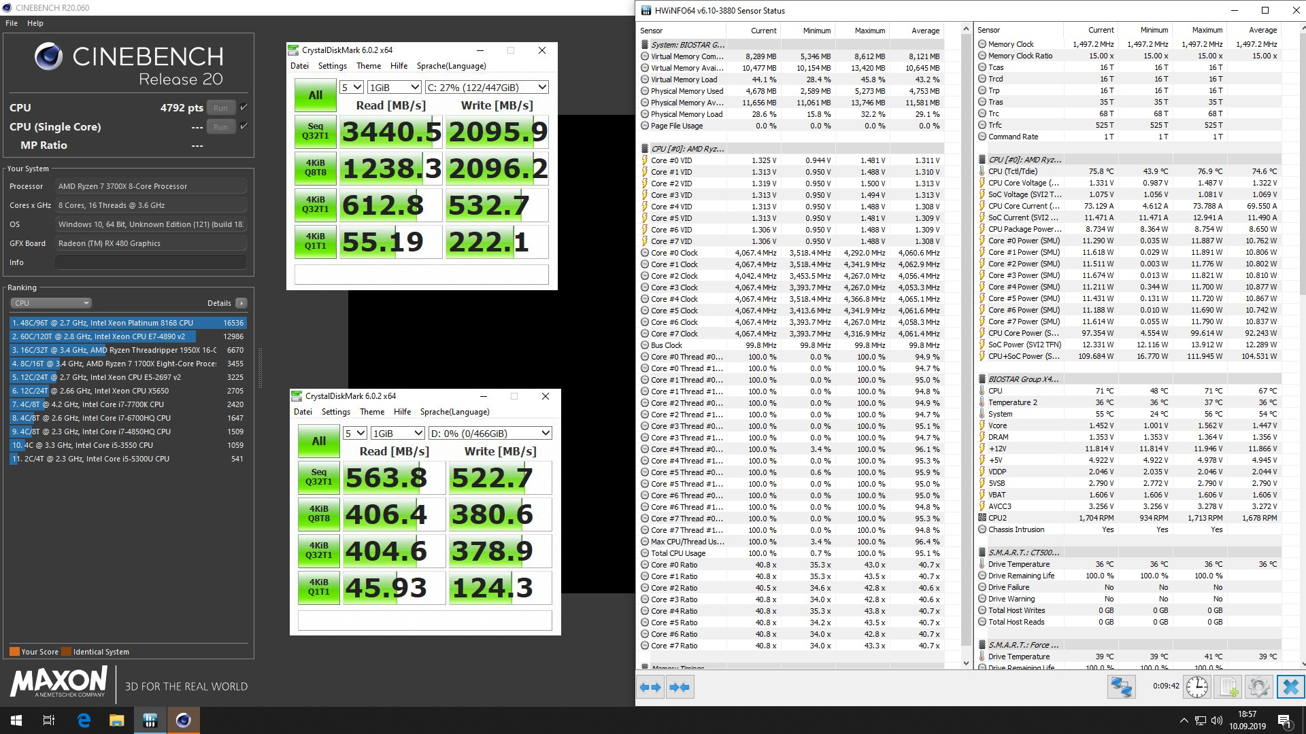The width and height of the screenshot is (1306, 734).
Task: Click 4KiB Q32T1 button in C: window
Action: point(316,205)
